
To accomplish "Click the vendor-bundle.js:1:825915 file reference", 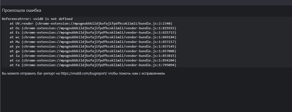I will (150, 28).
